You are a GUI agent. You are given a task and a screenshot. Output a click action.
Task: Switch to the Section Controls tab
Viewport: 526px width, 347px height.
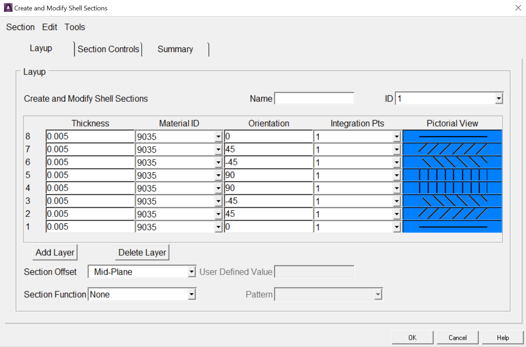click(108, 49)
